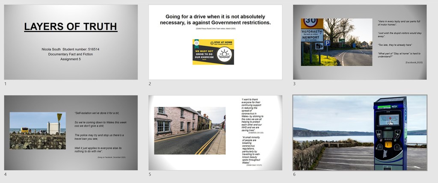Screen dimensions: 438x183
Task: Click the yellow Stay at Home banner image
Action: [213, 52]
